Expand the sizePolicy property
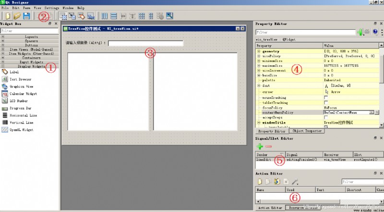Image resolution: width=384 pixels, height=212 pixels. click(259, 56)
